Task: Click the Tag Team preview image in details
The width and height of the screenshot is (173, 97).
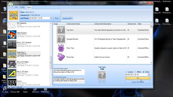Action: click(x=102, y=75)
